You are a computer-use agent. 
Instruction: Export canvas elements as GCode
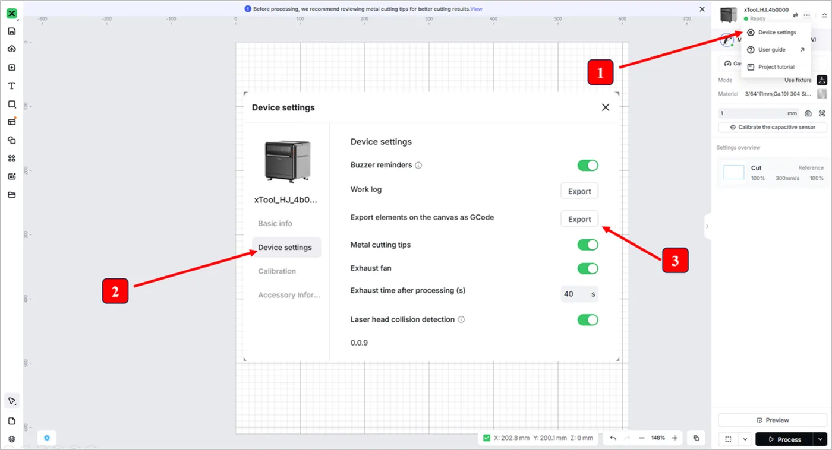[579, 219]
